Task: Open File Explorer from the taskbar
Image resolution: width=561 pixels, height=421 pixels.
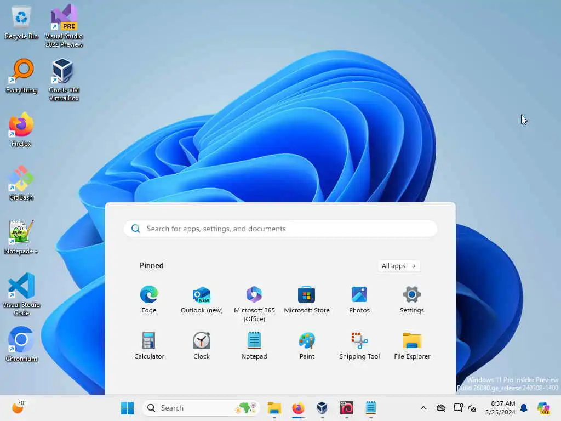Action: (274, 408)
